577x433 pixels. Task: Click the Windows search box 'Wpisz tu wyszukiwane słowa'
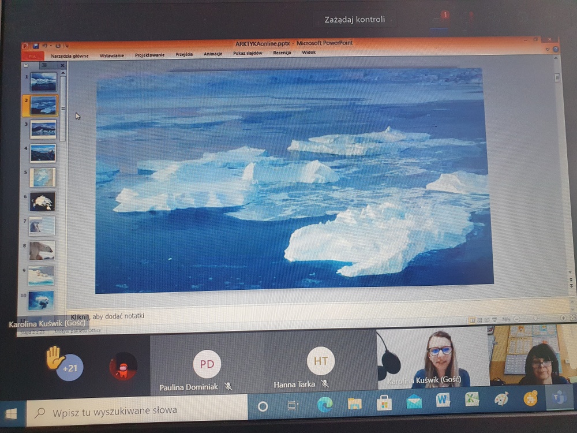point(137,411)
